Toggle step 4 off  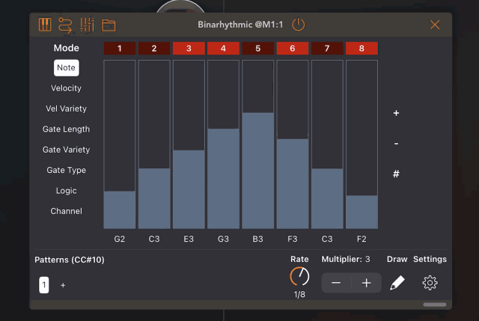[223, 48]
